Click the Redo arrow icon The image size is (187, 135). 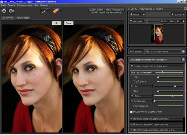click(x=12, y=11)
